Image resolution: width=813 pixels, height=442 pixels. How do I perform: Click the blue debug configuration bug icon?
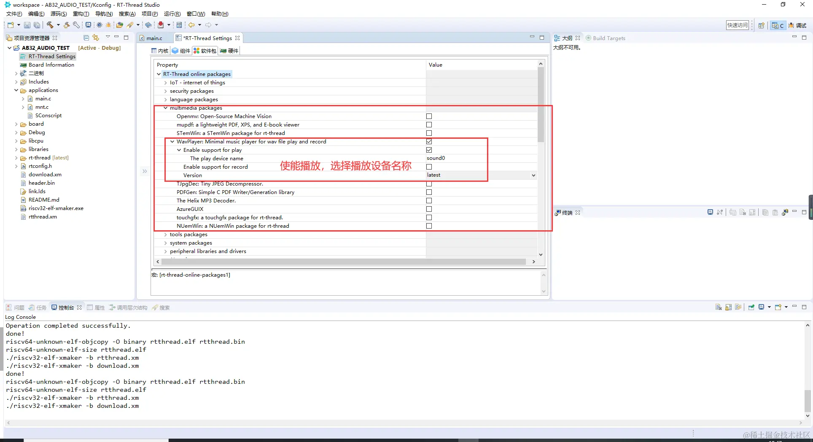pyautogui.click(x=99, y=25)
